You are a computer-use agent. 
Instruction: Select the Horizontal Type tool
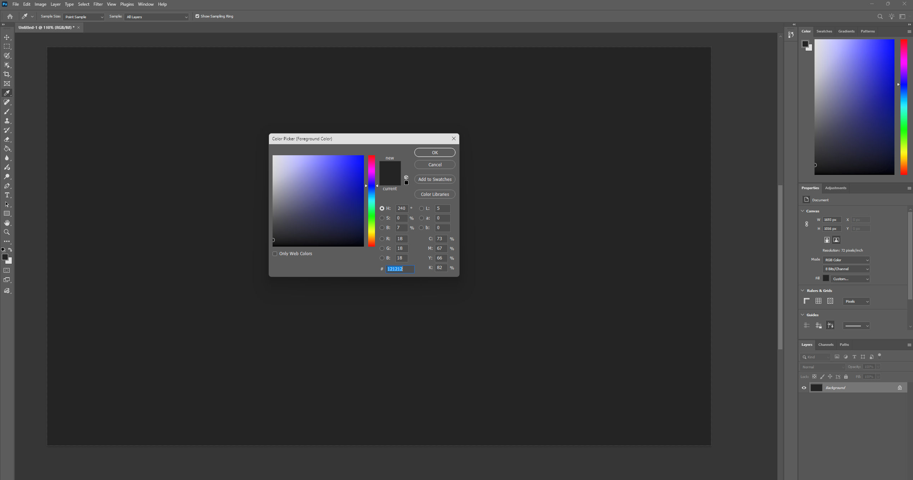(x=7, y=195)
